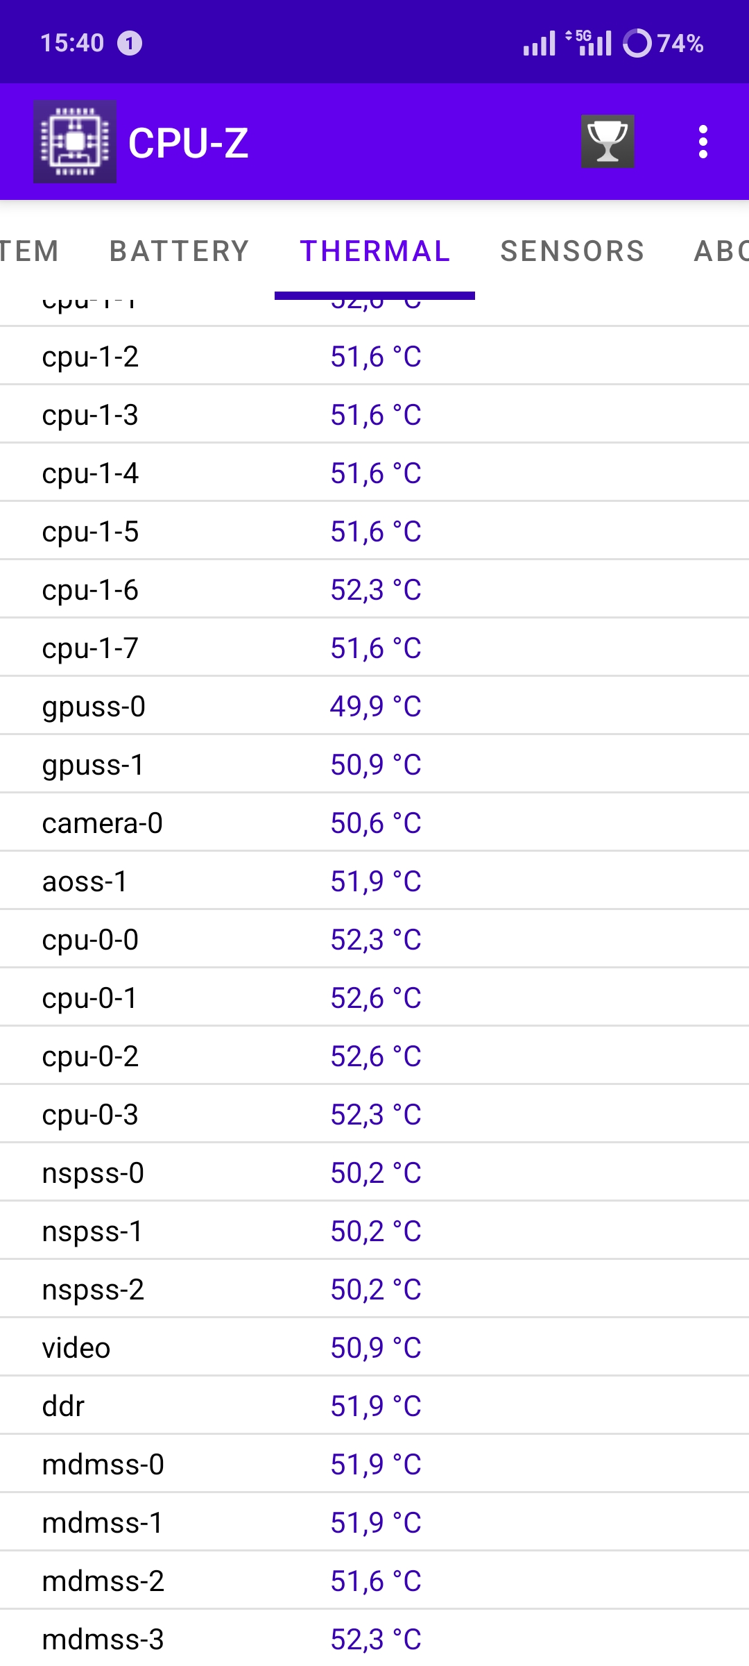The height and width of the screenshot is (1666, 749).
Task: Select the cpu-1-6 temperature row
Action: tap(374, 589)
